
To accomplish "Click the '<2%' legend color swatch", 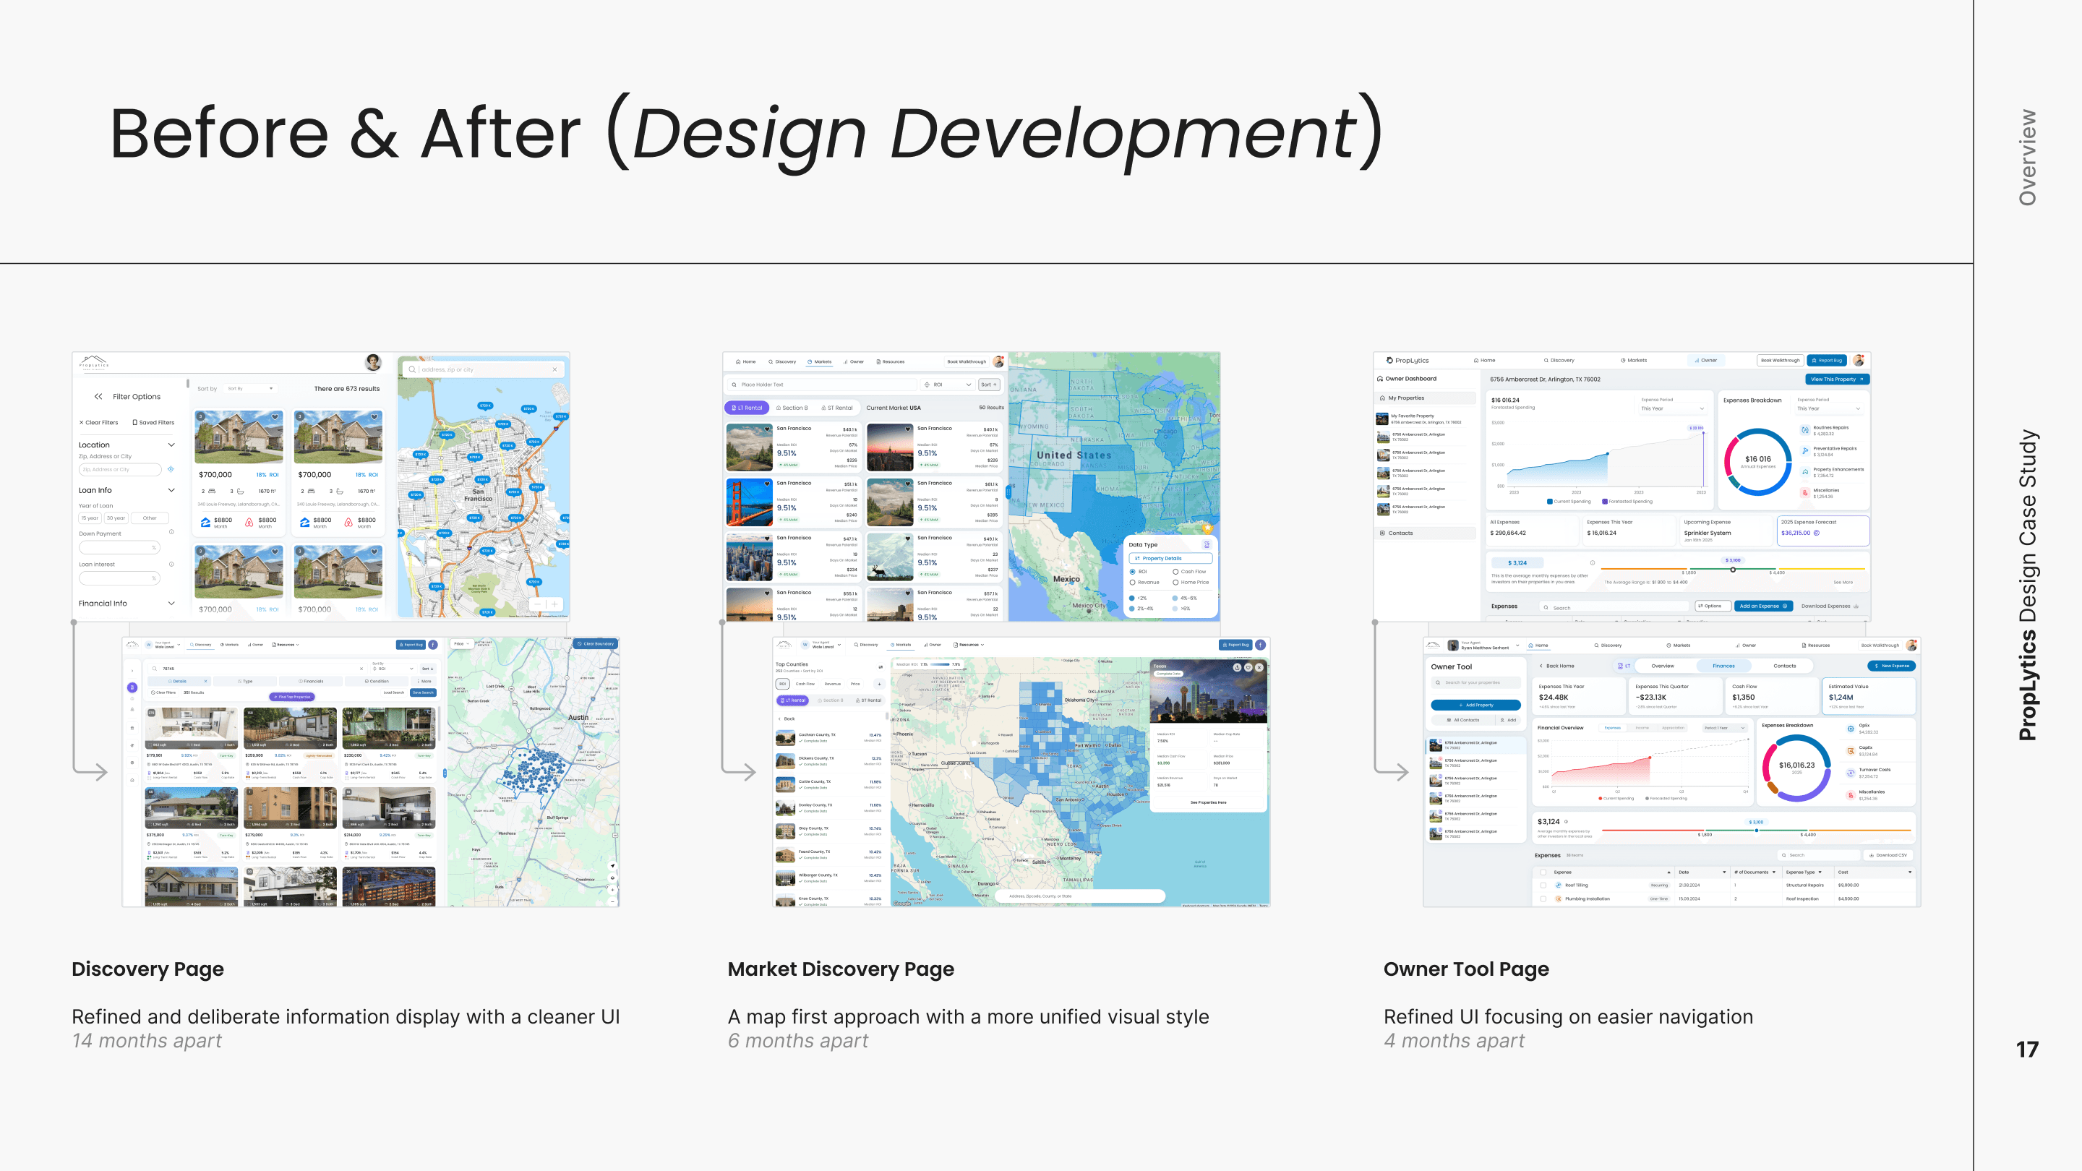I will click(1131, 598).
